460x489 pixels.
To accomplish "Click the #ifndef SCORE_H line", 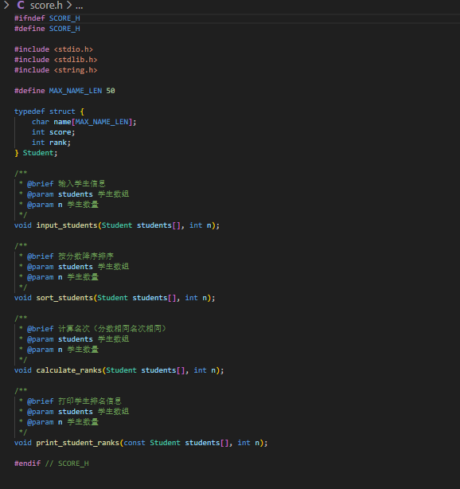I will tap(47, 18).
